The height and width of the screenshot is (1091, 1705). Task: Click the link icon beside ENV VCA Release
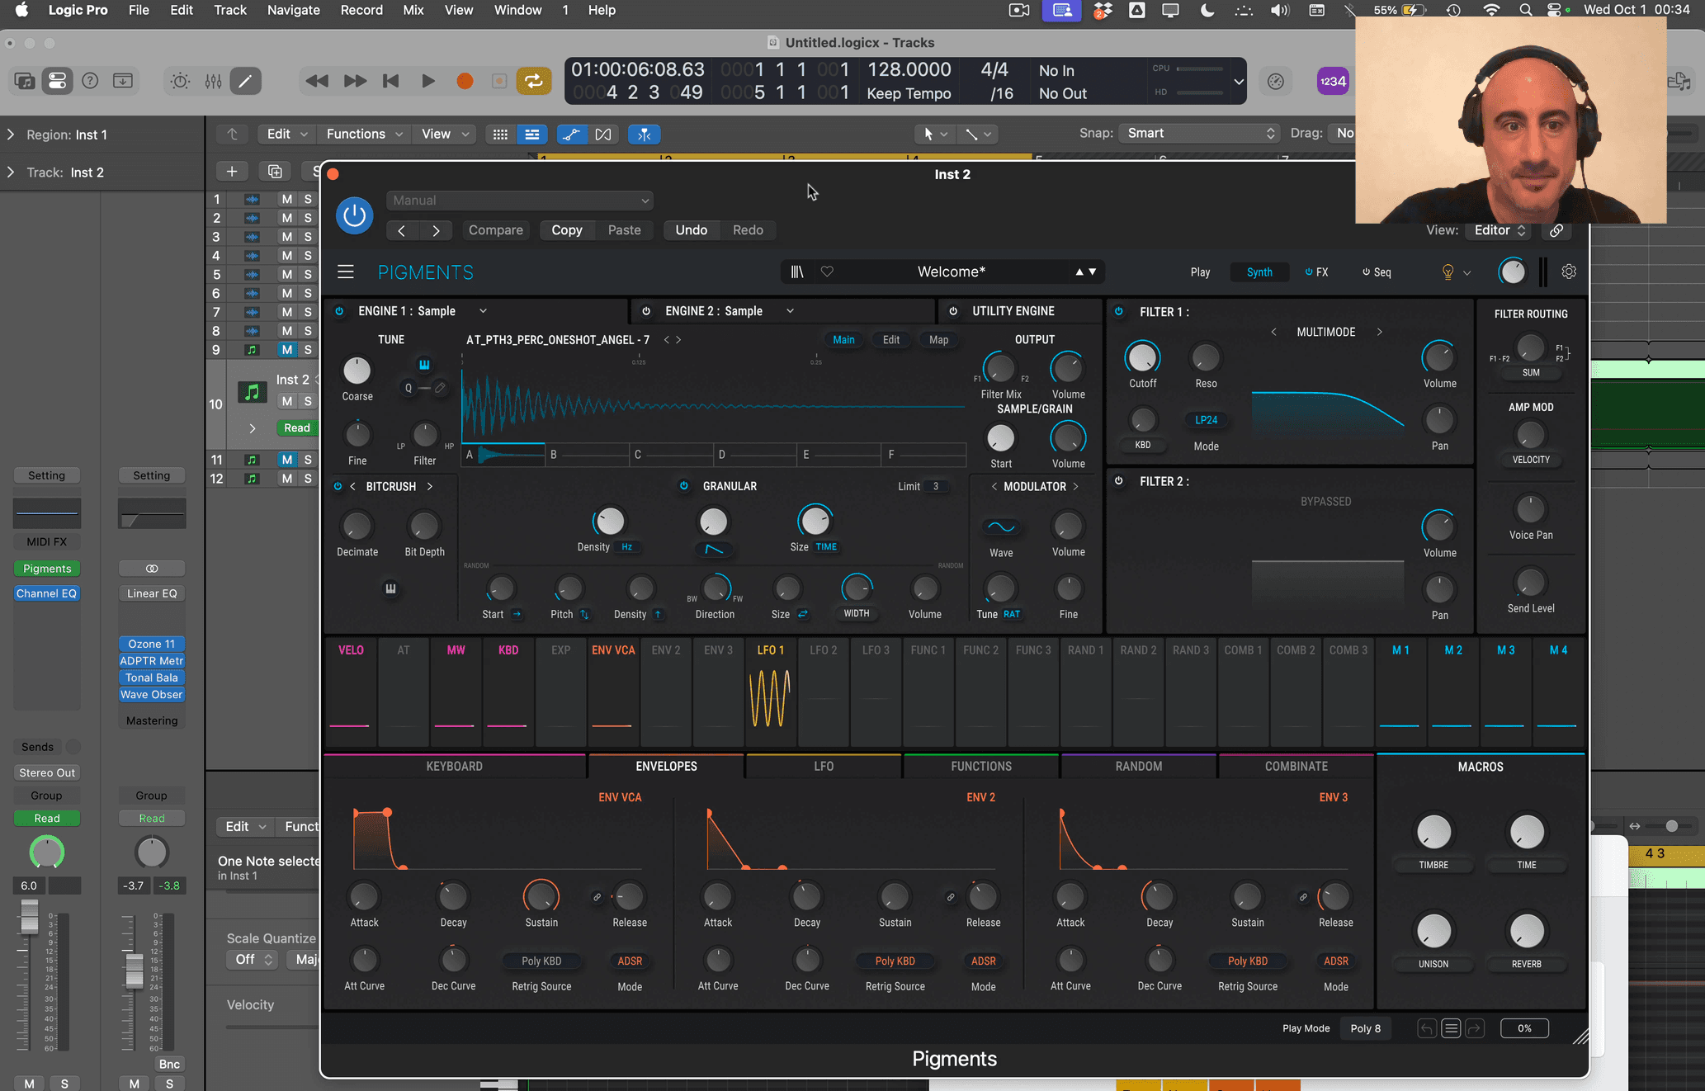point(597,897)
